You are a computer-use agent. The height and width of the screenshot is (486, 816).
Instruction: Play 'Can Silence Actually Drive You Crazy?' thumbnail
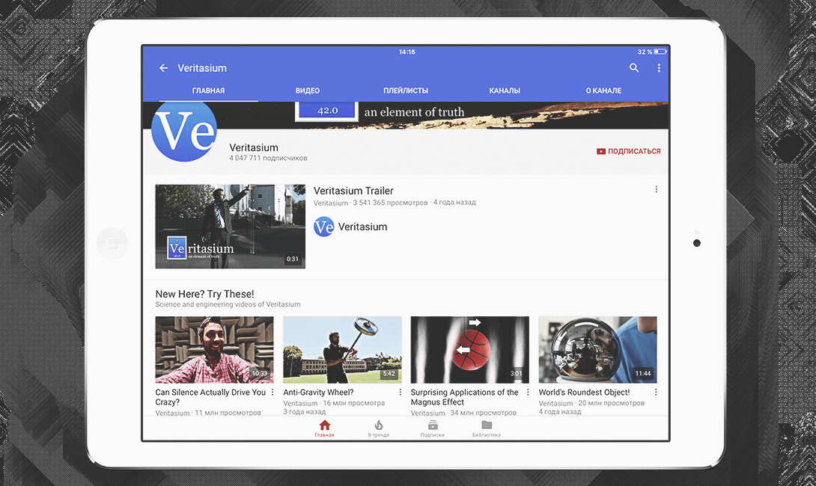tap(214, 350)
